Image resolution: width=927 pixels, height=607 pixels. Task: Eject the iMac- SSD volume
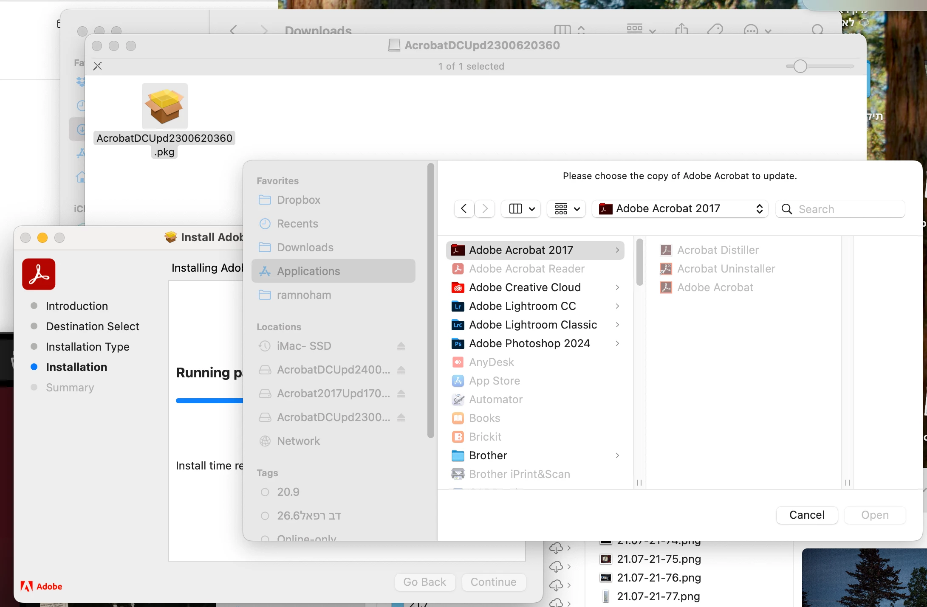(401, 346)
